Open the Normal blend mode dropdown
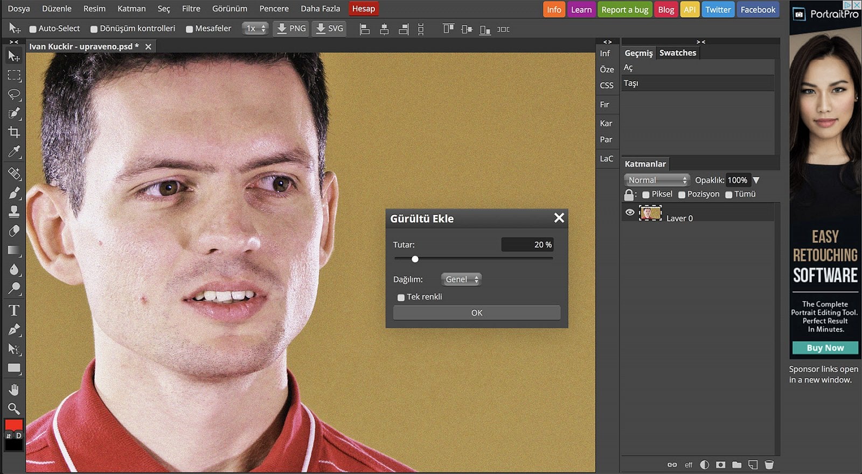862x474 pixels. [657, 180]
